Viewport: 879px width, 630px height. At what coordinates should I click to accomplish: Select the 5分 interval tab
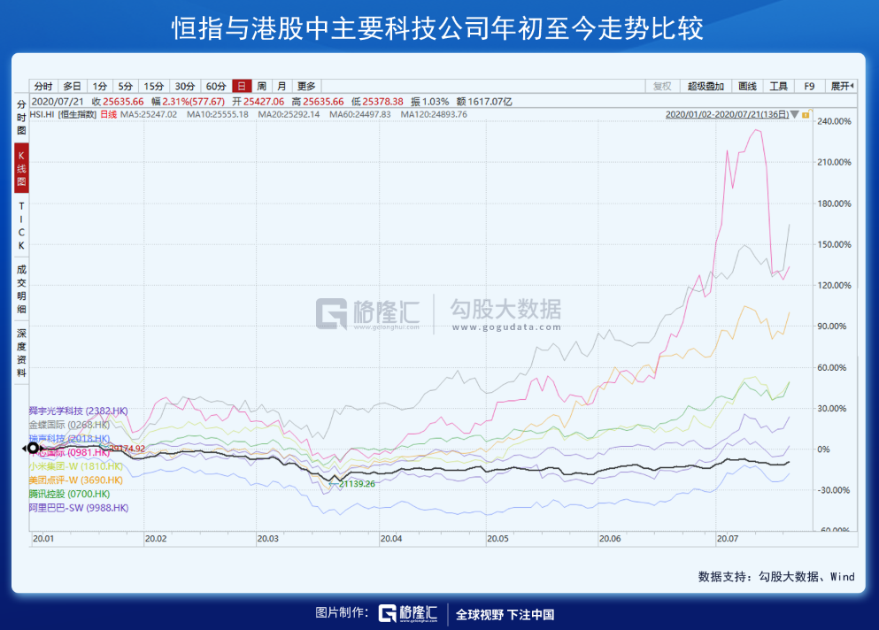tap(126, 86)
